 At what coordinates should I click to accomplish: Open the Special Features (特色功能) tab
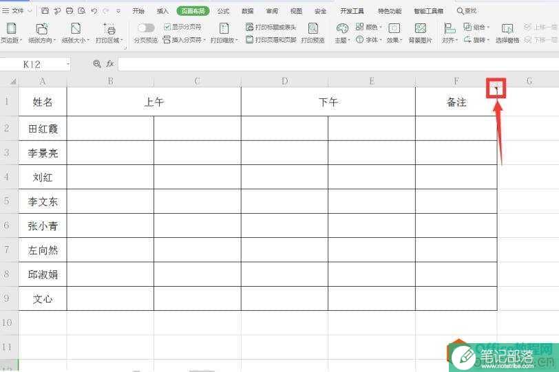[390, 11]
